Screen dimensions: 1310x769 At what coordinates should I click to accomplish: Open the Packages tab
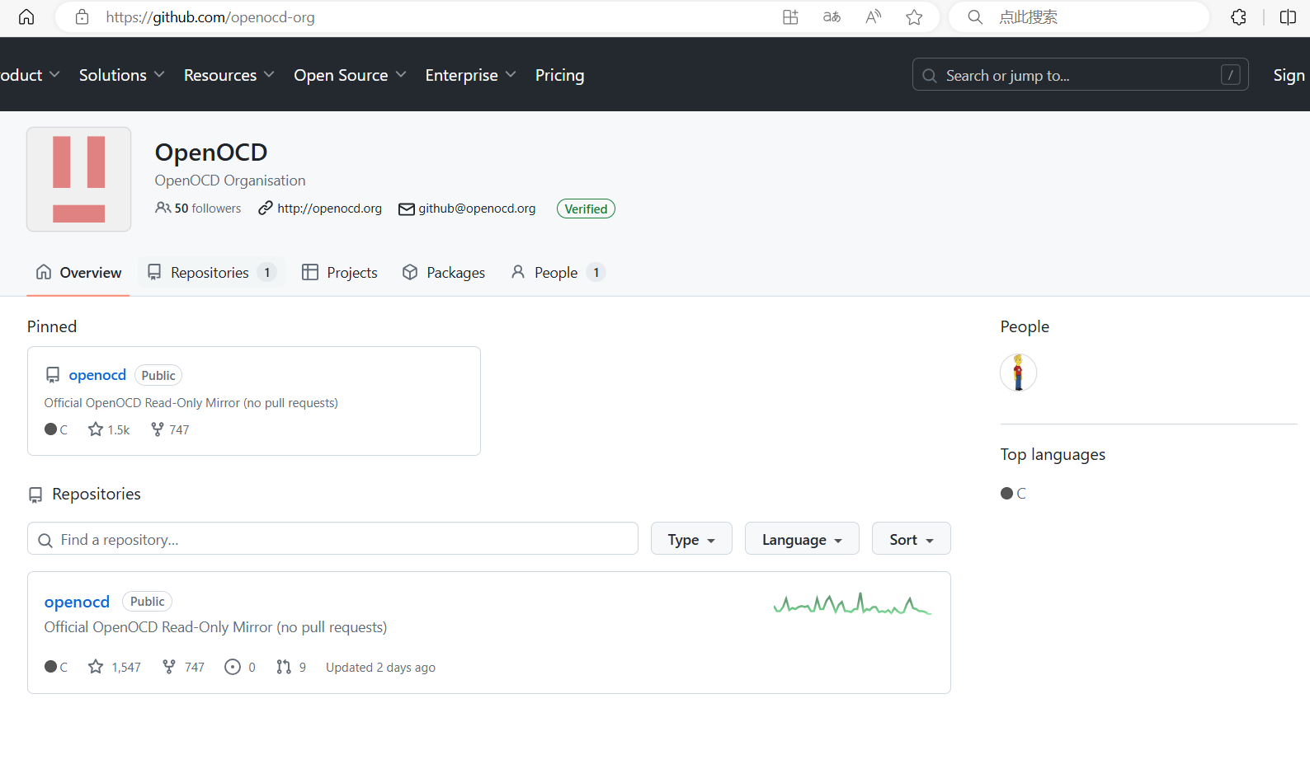[444, 273]
